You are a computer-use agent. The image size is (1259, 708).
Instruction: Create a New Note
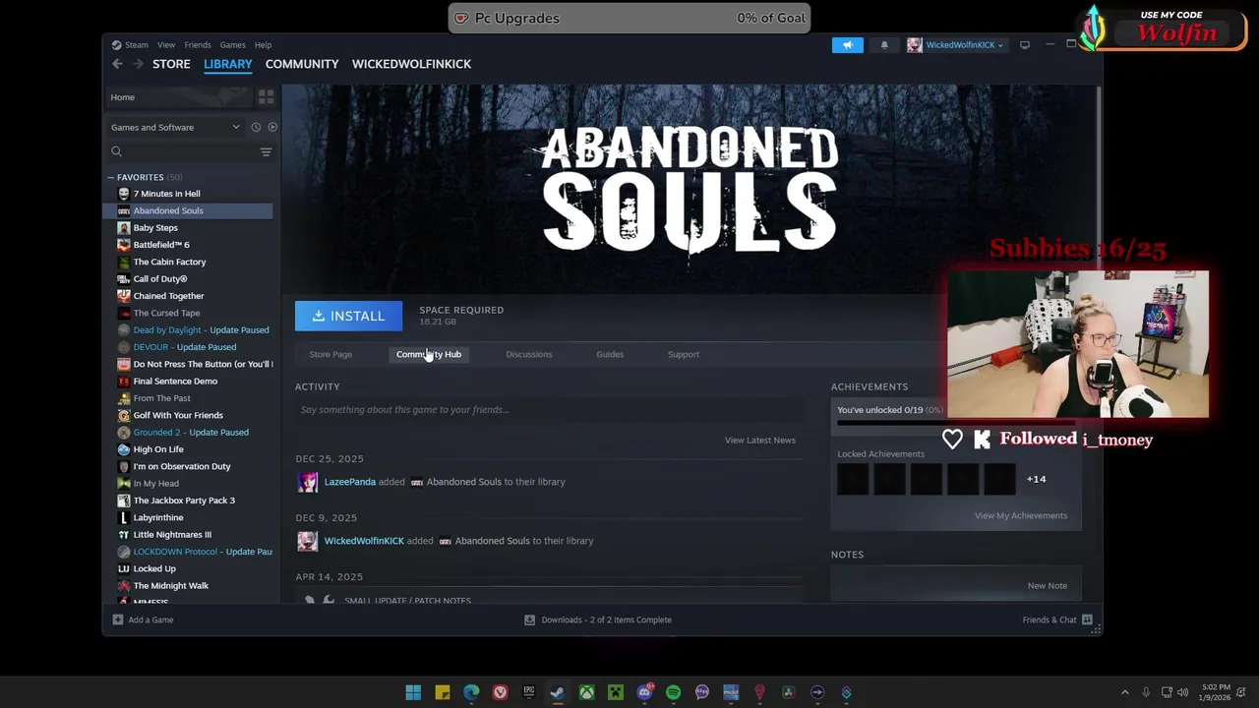pyautogui.click(x=1048, y=585)
